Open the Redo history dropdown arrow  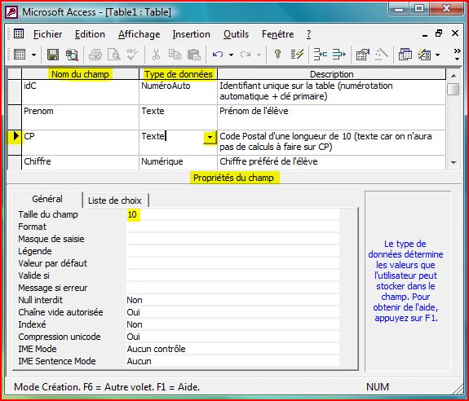pos(259,55)
